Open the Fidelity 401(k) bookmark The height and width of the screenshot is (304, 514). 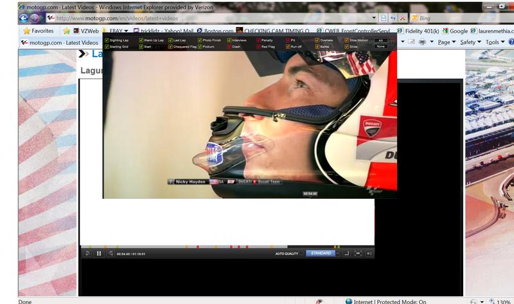418,31
